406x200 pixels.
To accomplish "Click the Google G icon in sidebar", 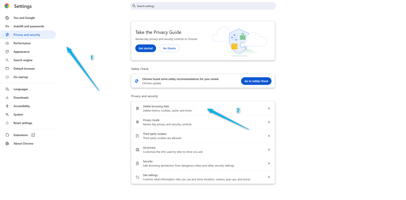I will click(x=7, y=18).
